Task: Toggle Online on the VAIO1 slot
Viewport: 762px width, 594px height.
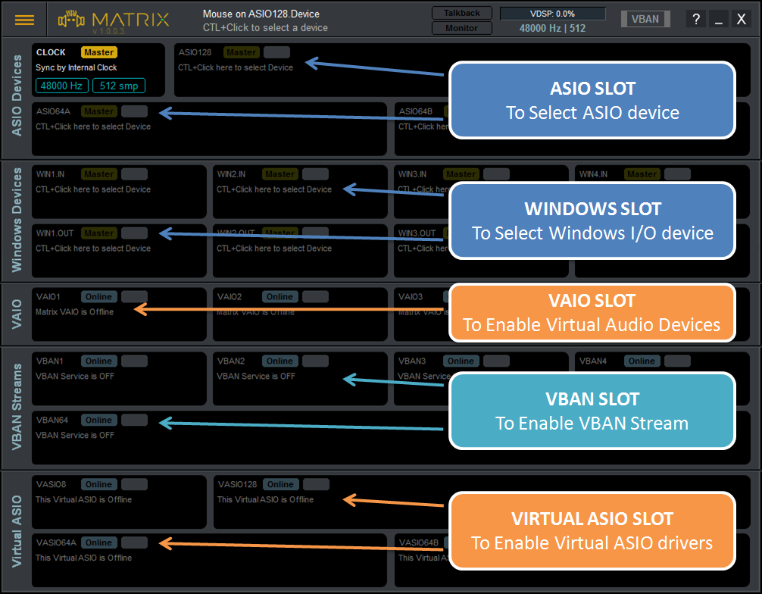Action: [x=99, y=296]
